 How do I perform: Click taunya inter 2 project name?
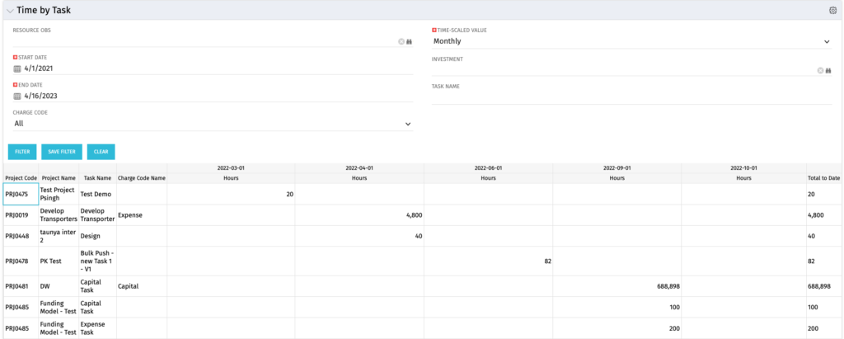point(59,236)
